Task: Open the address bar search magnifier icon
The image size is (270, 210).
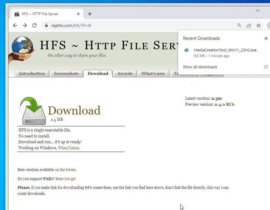Action: [239, 26]
